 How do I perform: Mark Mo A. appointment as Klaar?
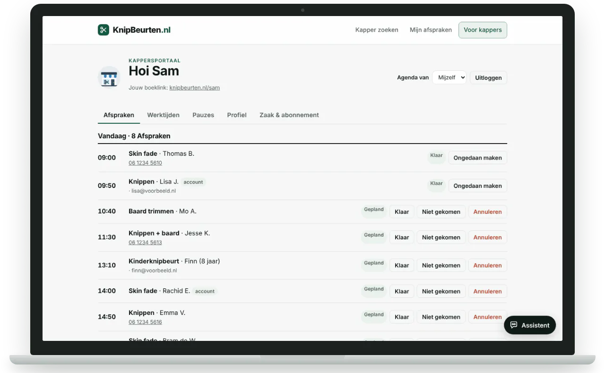click(402, 212)
